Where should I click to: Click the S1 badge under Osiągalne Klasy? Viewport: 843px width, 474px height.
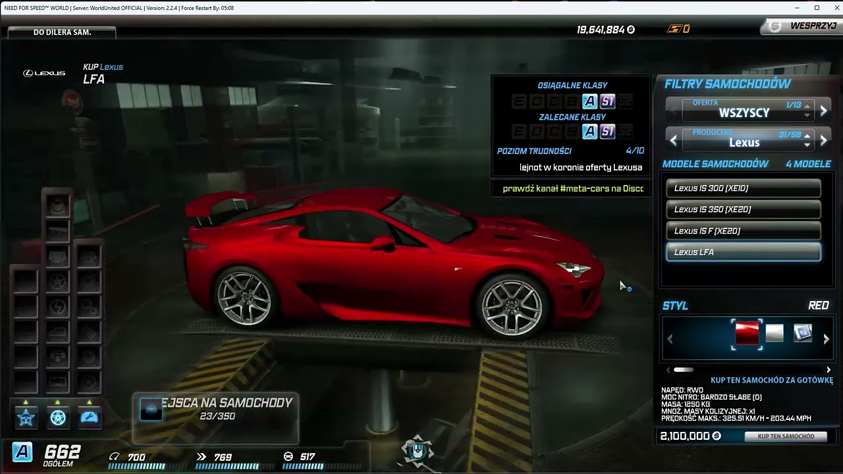pos(607,101)
